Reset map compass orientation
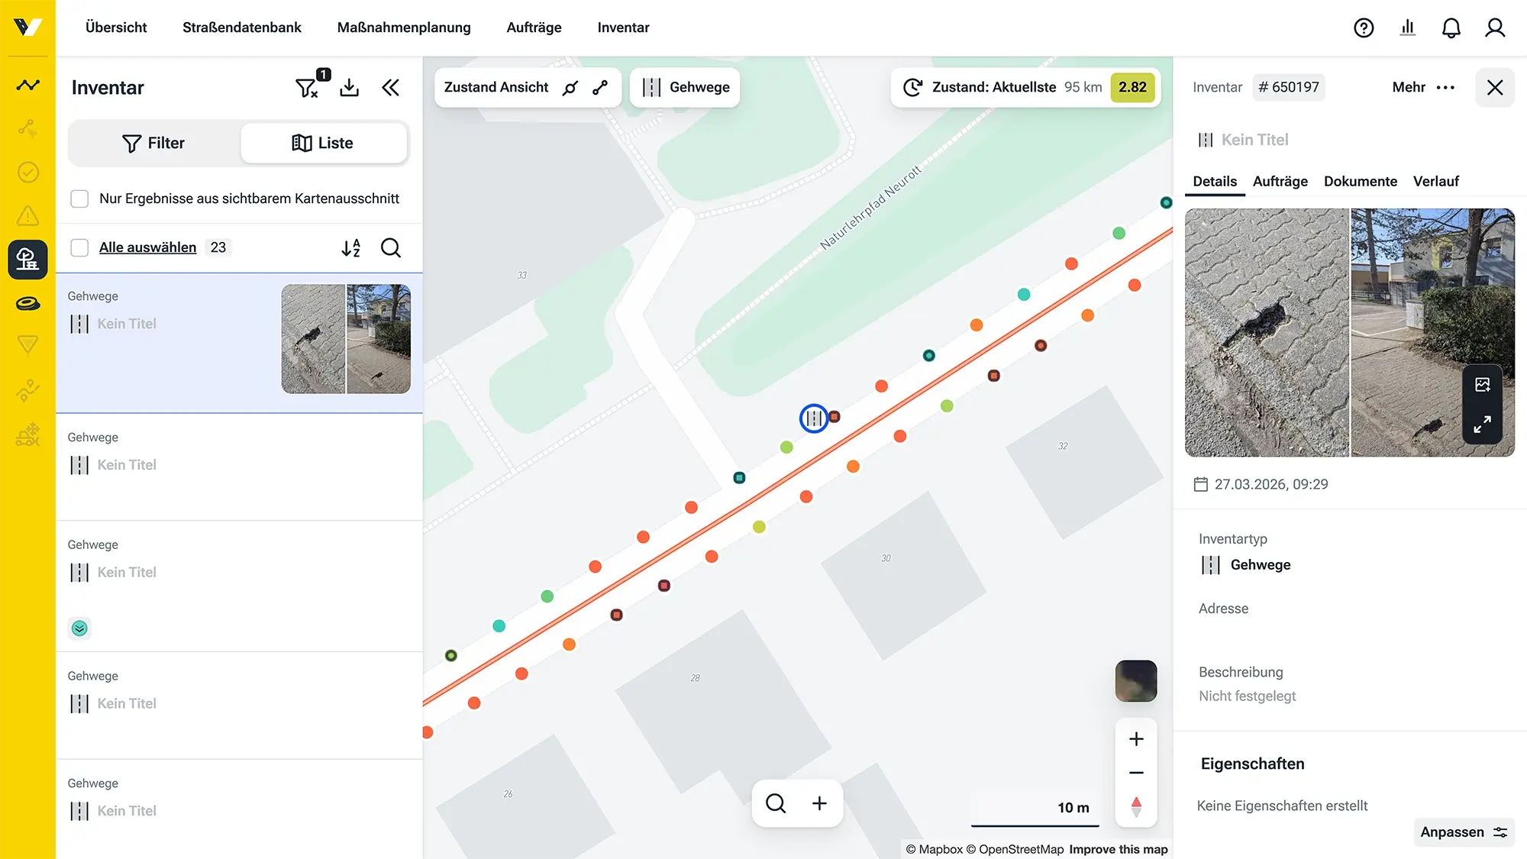This screenshot has width=1527, height=859. (x=1136, y=807)
